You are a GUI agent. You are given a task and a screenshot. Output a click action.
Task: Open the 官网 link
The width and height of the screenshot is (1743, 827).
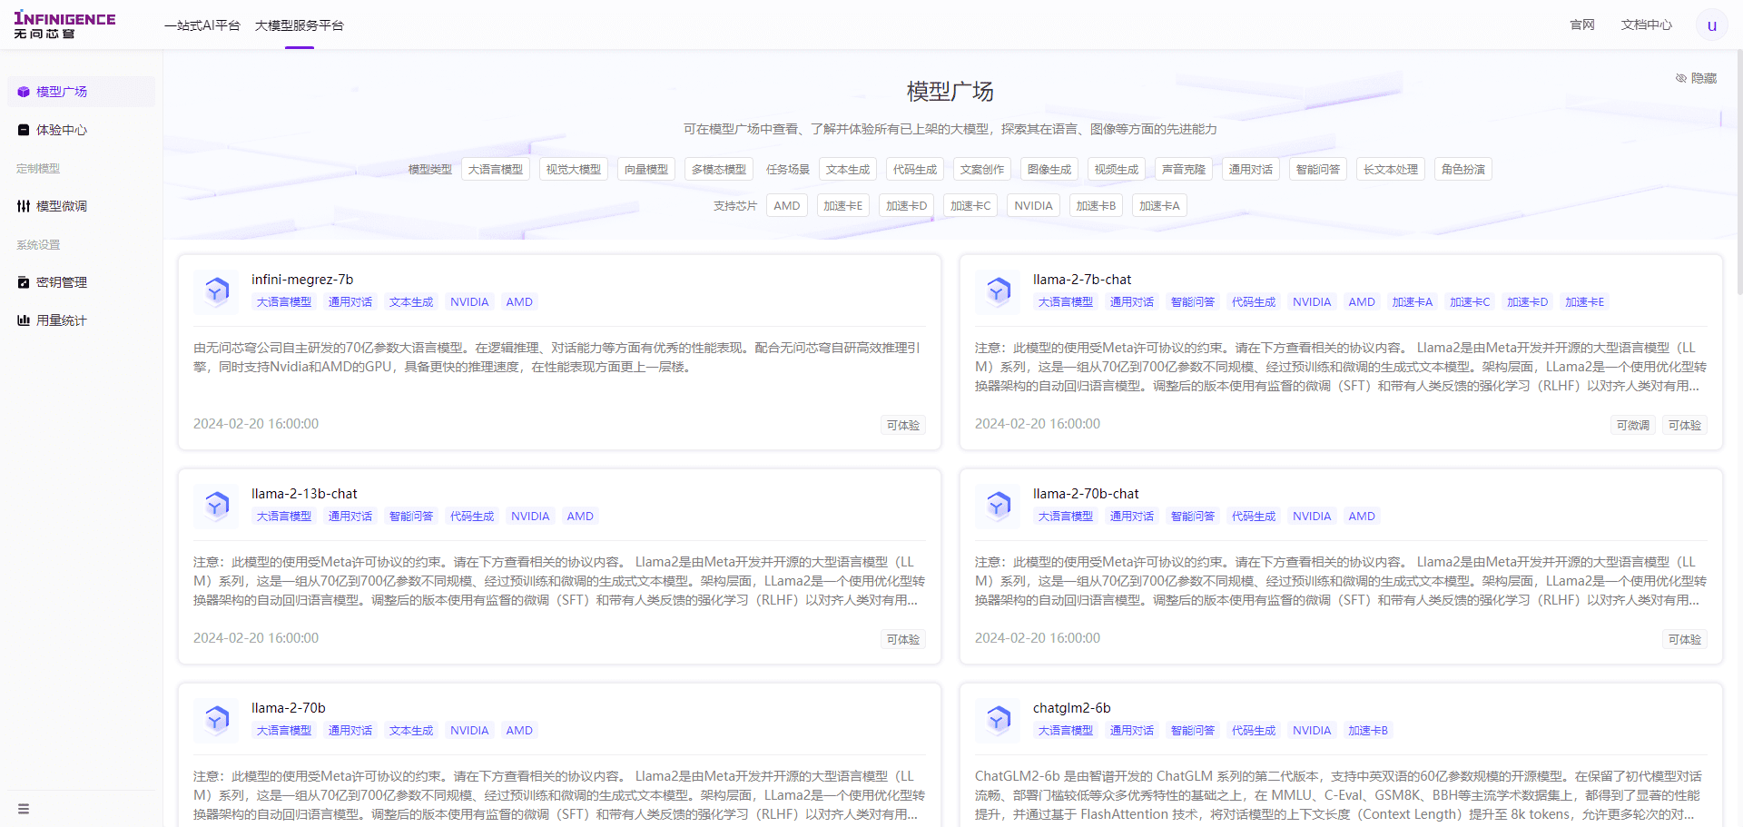pyautogui.click(x=1582, y=25)
